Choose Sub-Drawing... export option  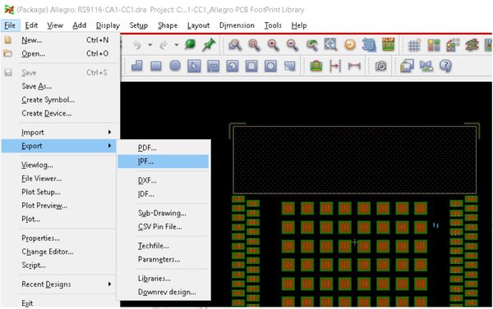(x=163, y=213)
